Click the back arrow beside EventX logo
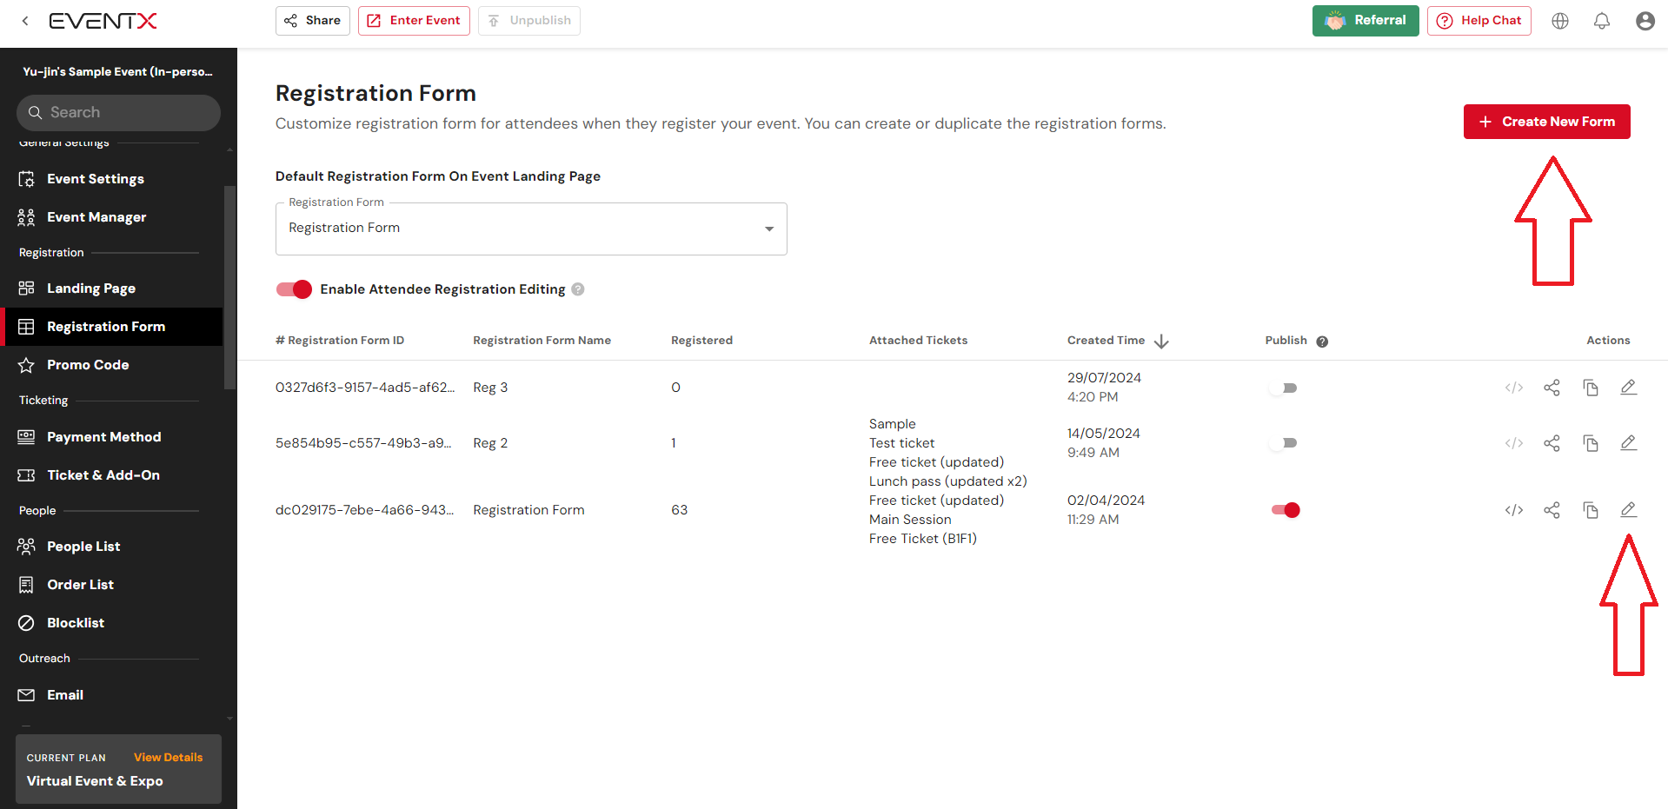1668x809 pixels. [x=25, y=21]
